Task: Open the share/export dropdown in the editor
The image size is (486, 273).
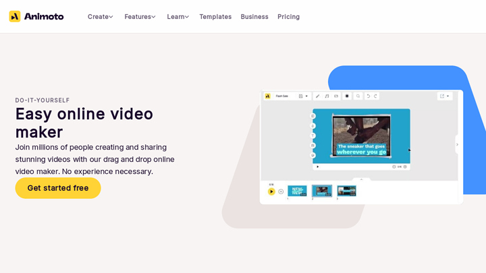Action: pos(444,96)
